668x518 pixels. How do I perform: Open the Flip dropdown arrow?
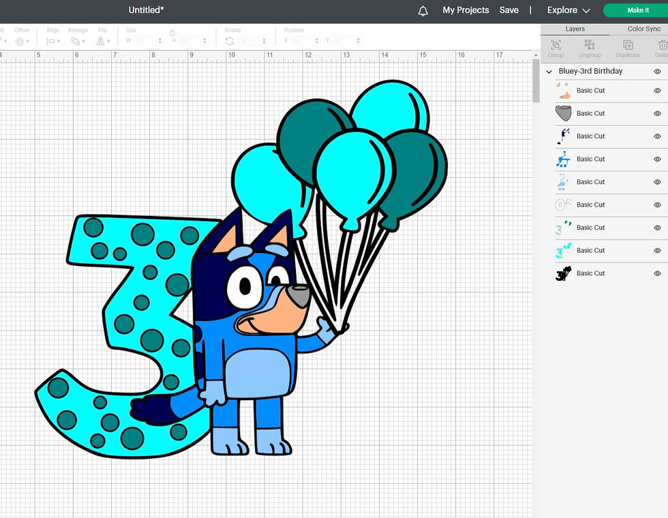(108, 42)
